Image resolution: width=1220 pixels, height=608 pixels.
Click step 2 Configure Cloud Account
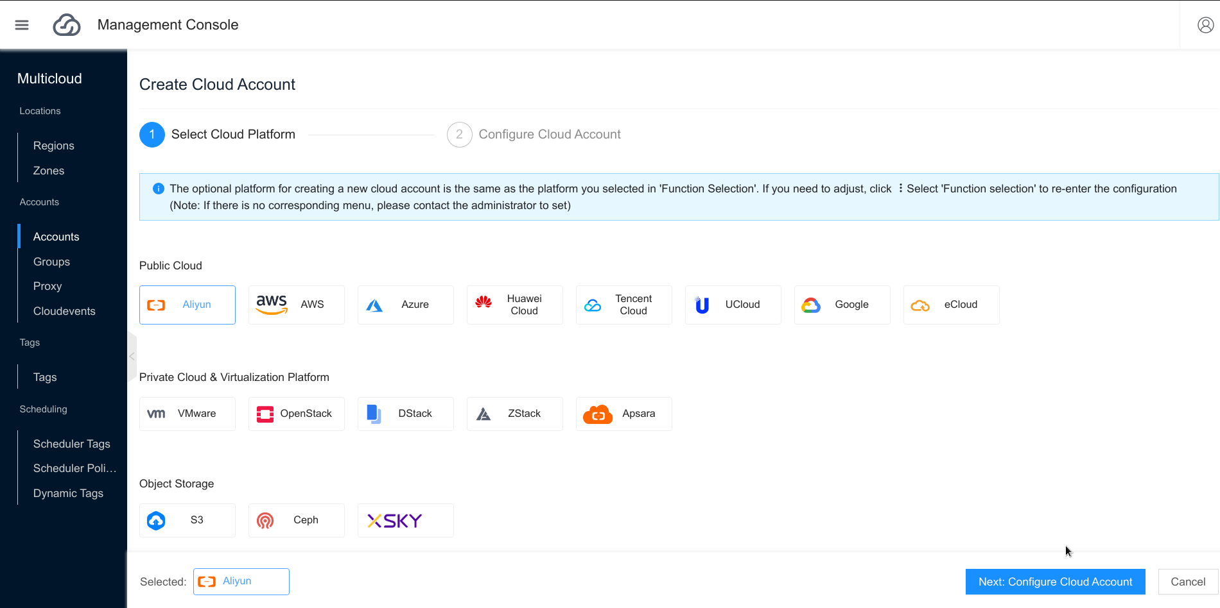point(534,134)
